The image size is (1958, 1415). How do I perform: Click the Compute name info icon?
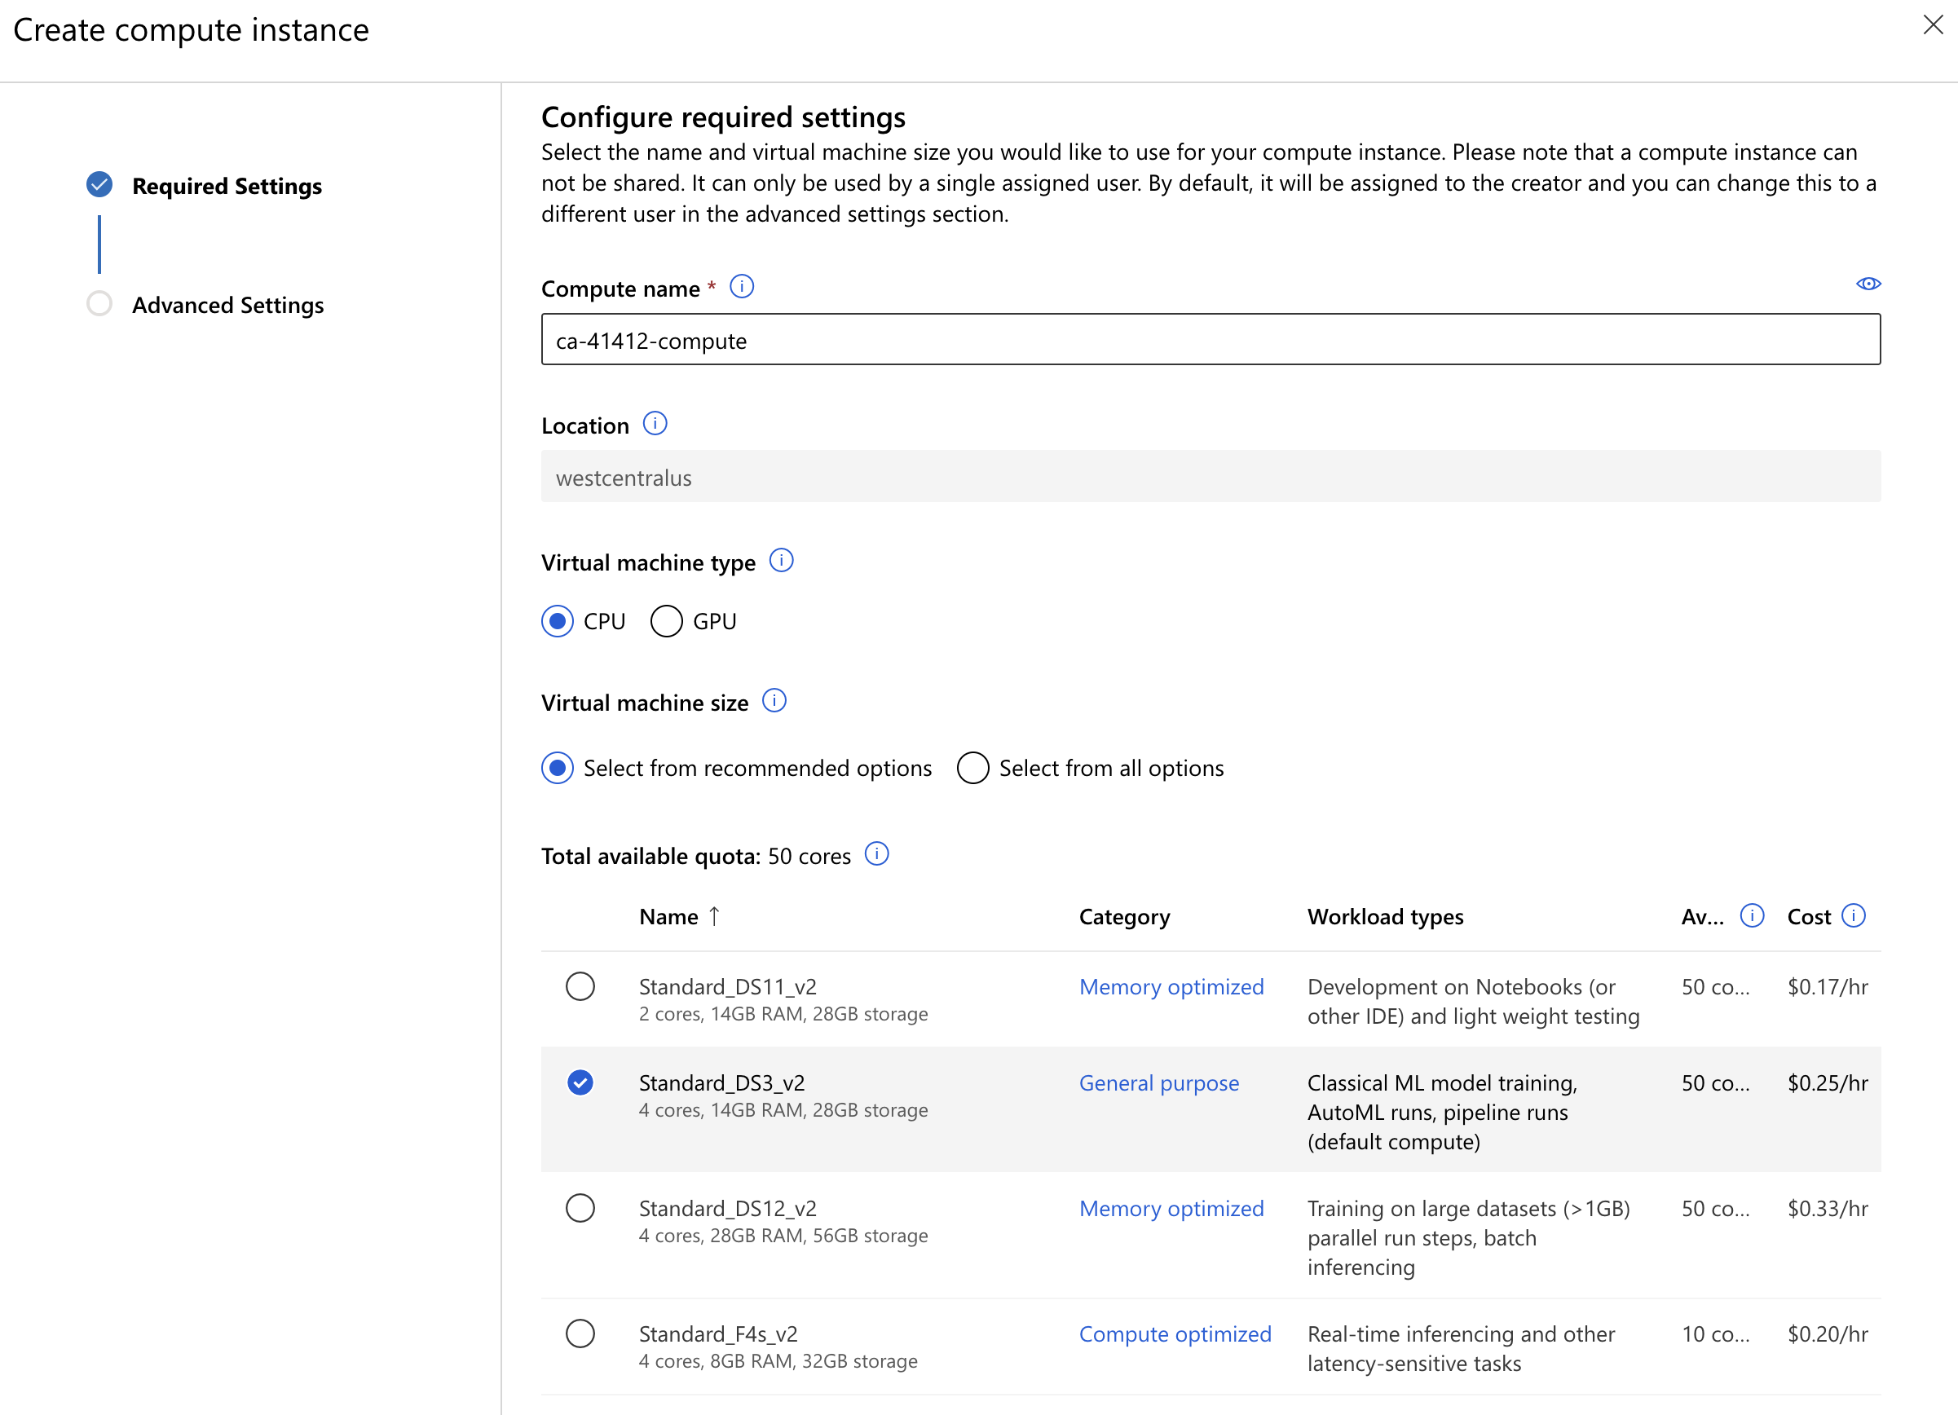742,286
